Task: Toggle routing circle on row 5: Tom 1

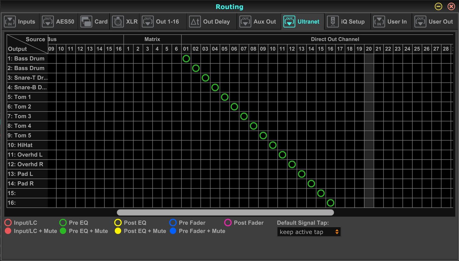Action: (x=224, y=97)
